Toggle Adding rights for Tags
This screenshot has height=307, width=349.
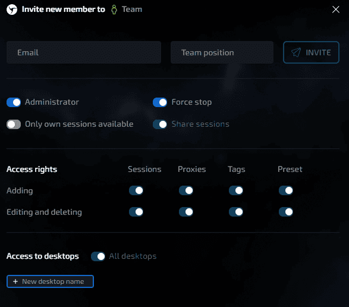236,190
